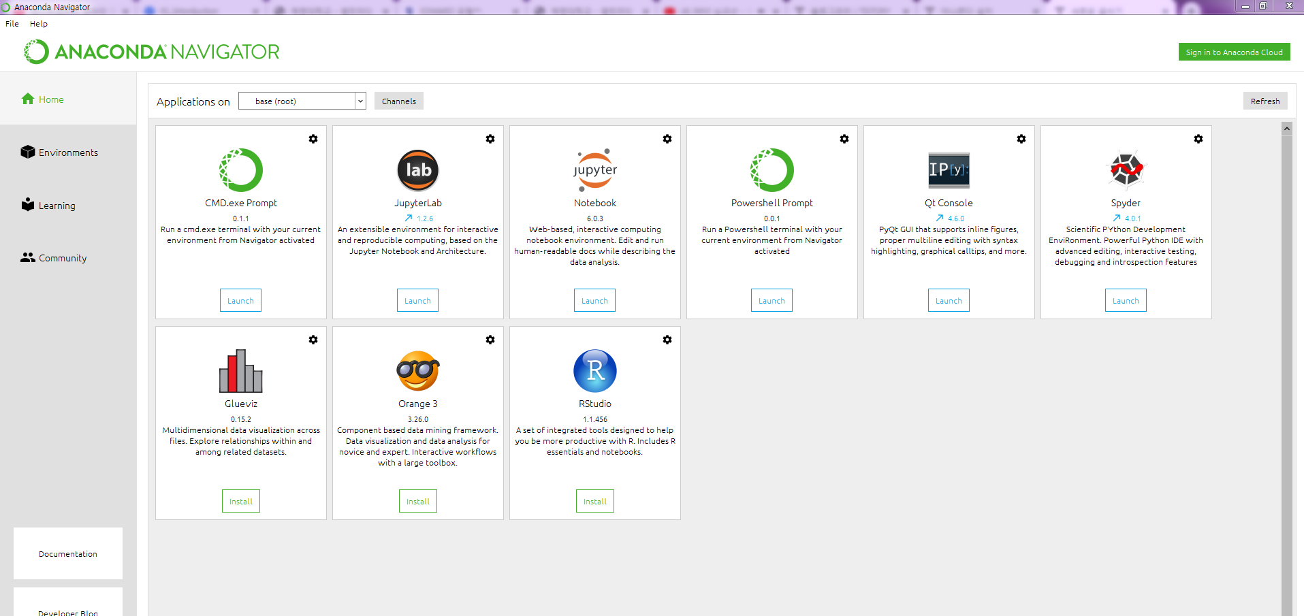
Task: Sign in to Anaconda Cloud
Action: pyautogui.click(x=1234, y=52)
